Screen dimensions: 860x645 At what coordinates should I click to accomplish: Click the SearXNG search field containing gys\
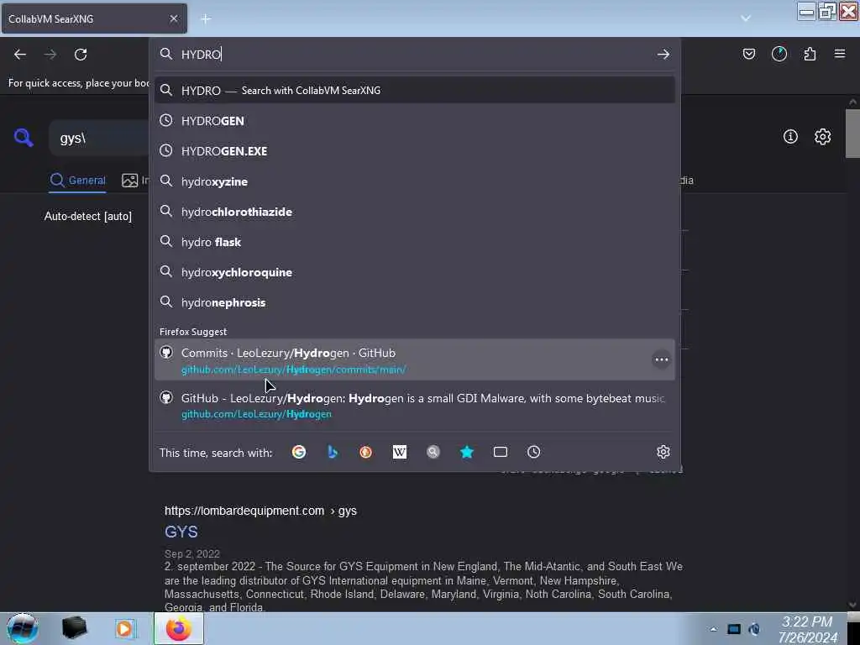coord(99,138)
